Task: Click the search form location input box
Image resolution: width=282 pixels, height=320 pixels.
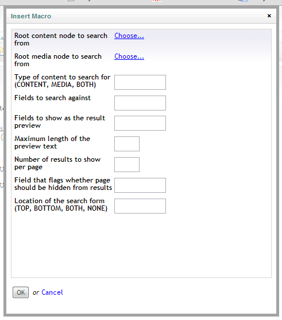Action: (140, 206)
